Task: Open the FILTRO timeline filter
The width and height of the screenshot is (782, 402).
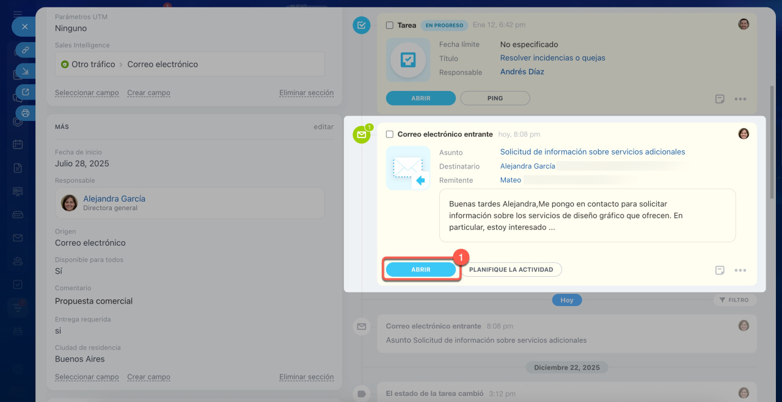Action: click(x=734, y=300)
